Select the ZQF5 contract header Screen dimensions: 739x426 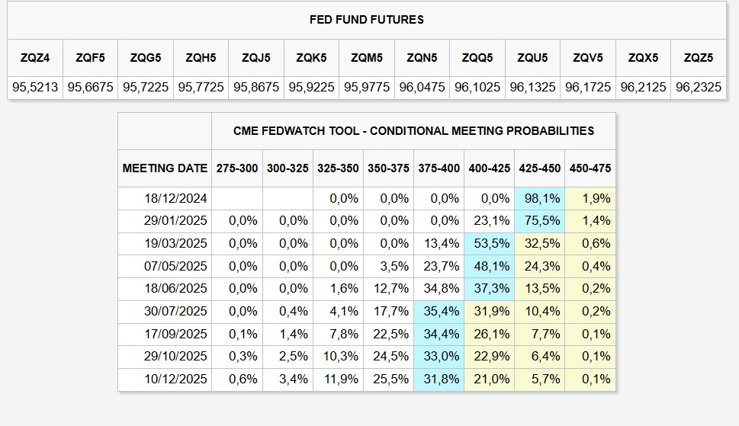coord(91,57)
